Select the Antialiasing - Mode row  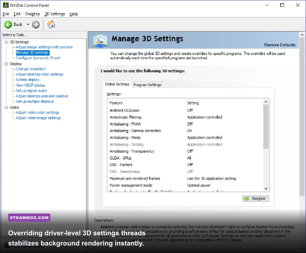(185, 138)
